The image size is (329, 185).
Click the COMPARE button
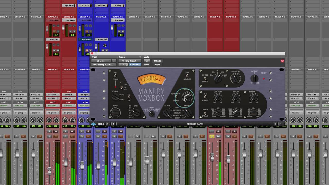pos(135,64)
